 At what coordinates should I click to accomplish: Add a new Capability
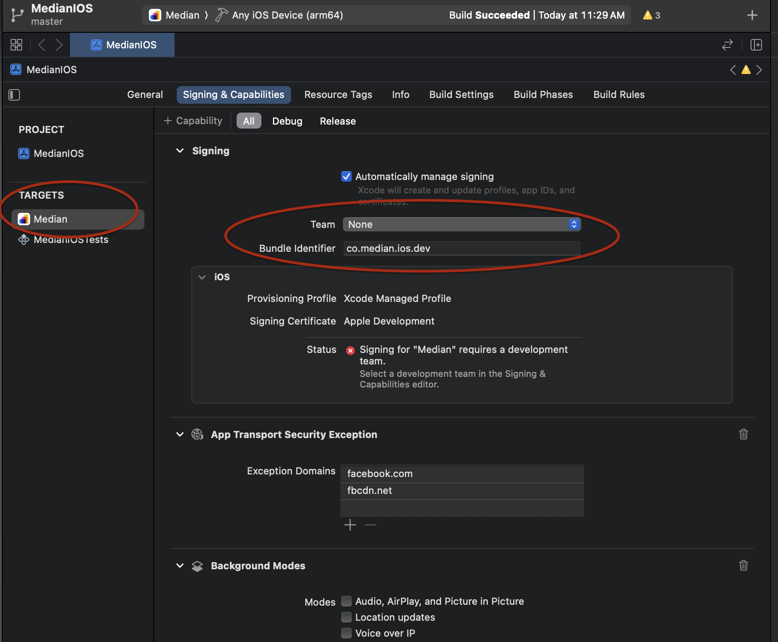[193, 121]
